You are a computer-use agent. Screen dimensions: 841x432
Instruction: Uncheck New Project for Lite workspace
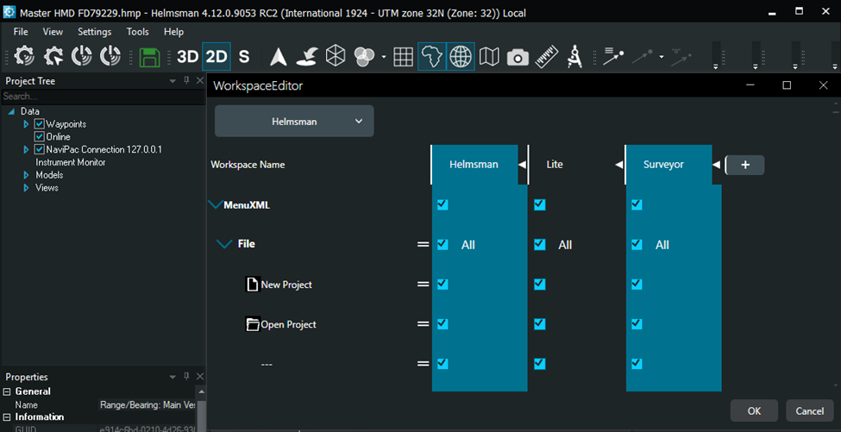pyautogui.click(x=540, y=284)
